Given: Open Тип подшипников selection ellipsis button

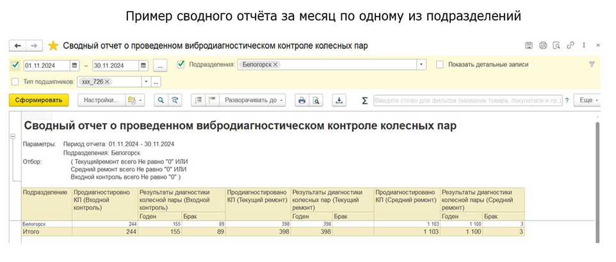Looking at the screenshot, I should tap(156, 82).
